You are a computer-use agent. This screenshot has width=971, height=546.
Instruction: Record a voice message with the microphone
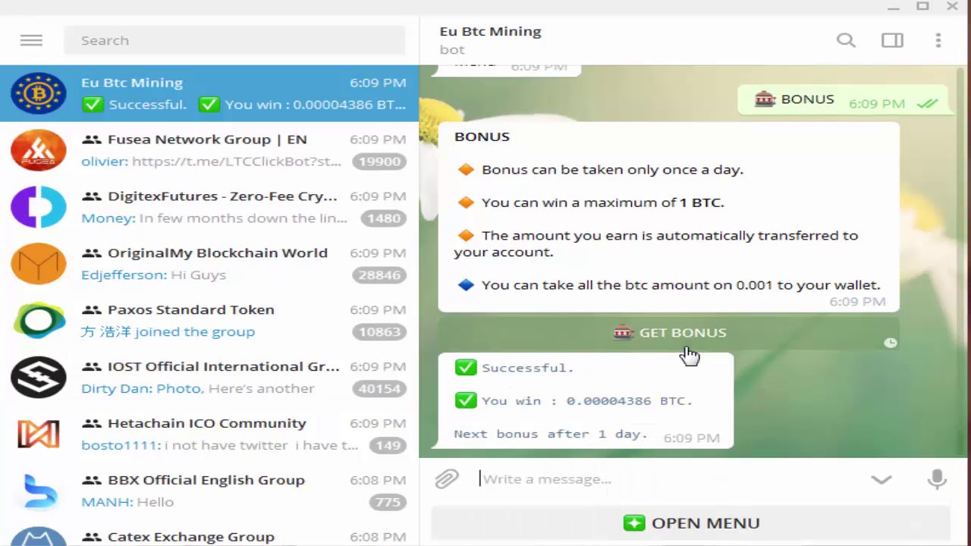pyautogui.click(x=937, y=479)
